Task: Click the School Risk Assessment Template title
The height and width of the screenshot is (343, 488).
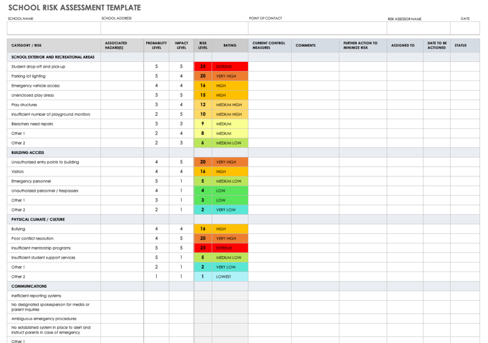Action: [74, 8]
